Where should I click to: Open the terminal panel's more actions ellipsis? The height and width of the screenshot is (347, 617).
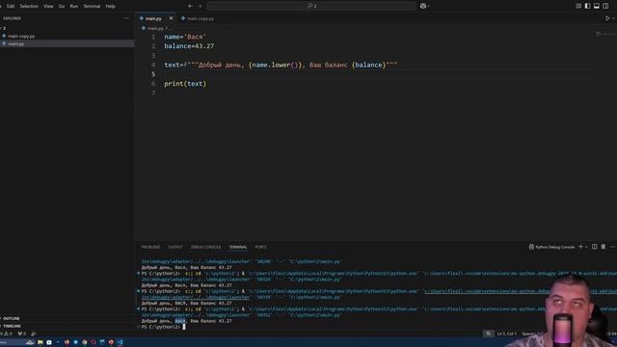tap(612, 247)
